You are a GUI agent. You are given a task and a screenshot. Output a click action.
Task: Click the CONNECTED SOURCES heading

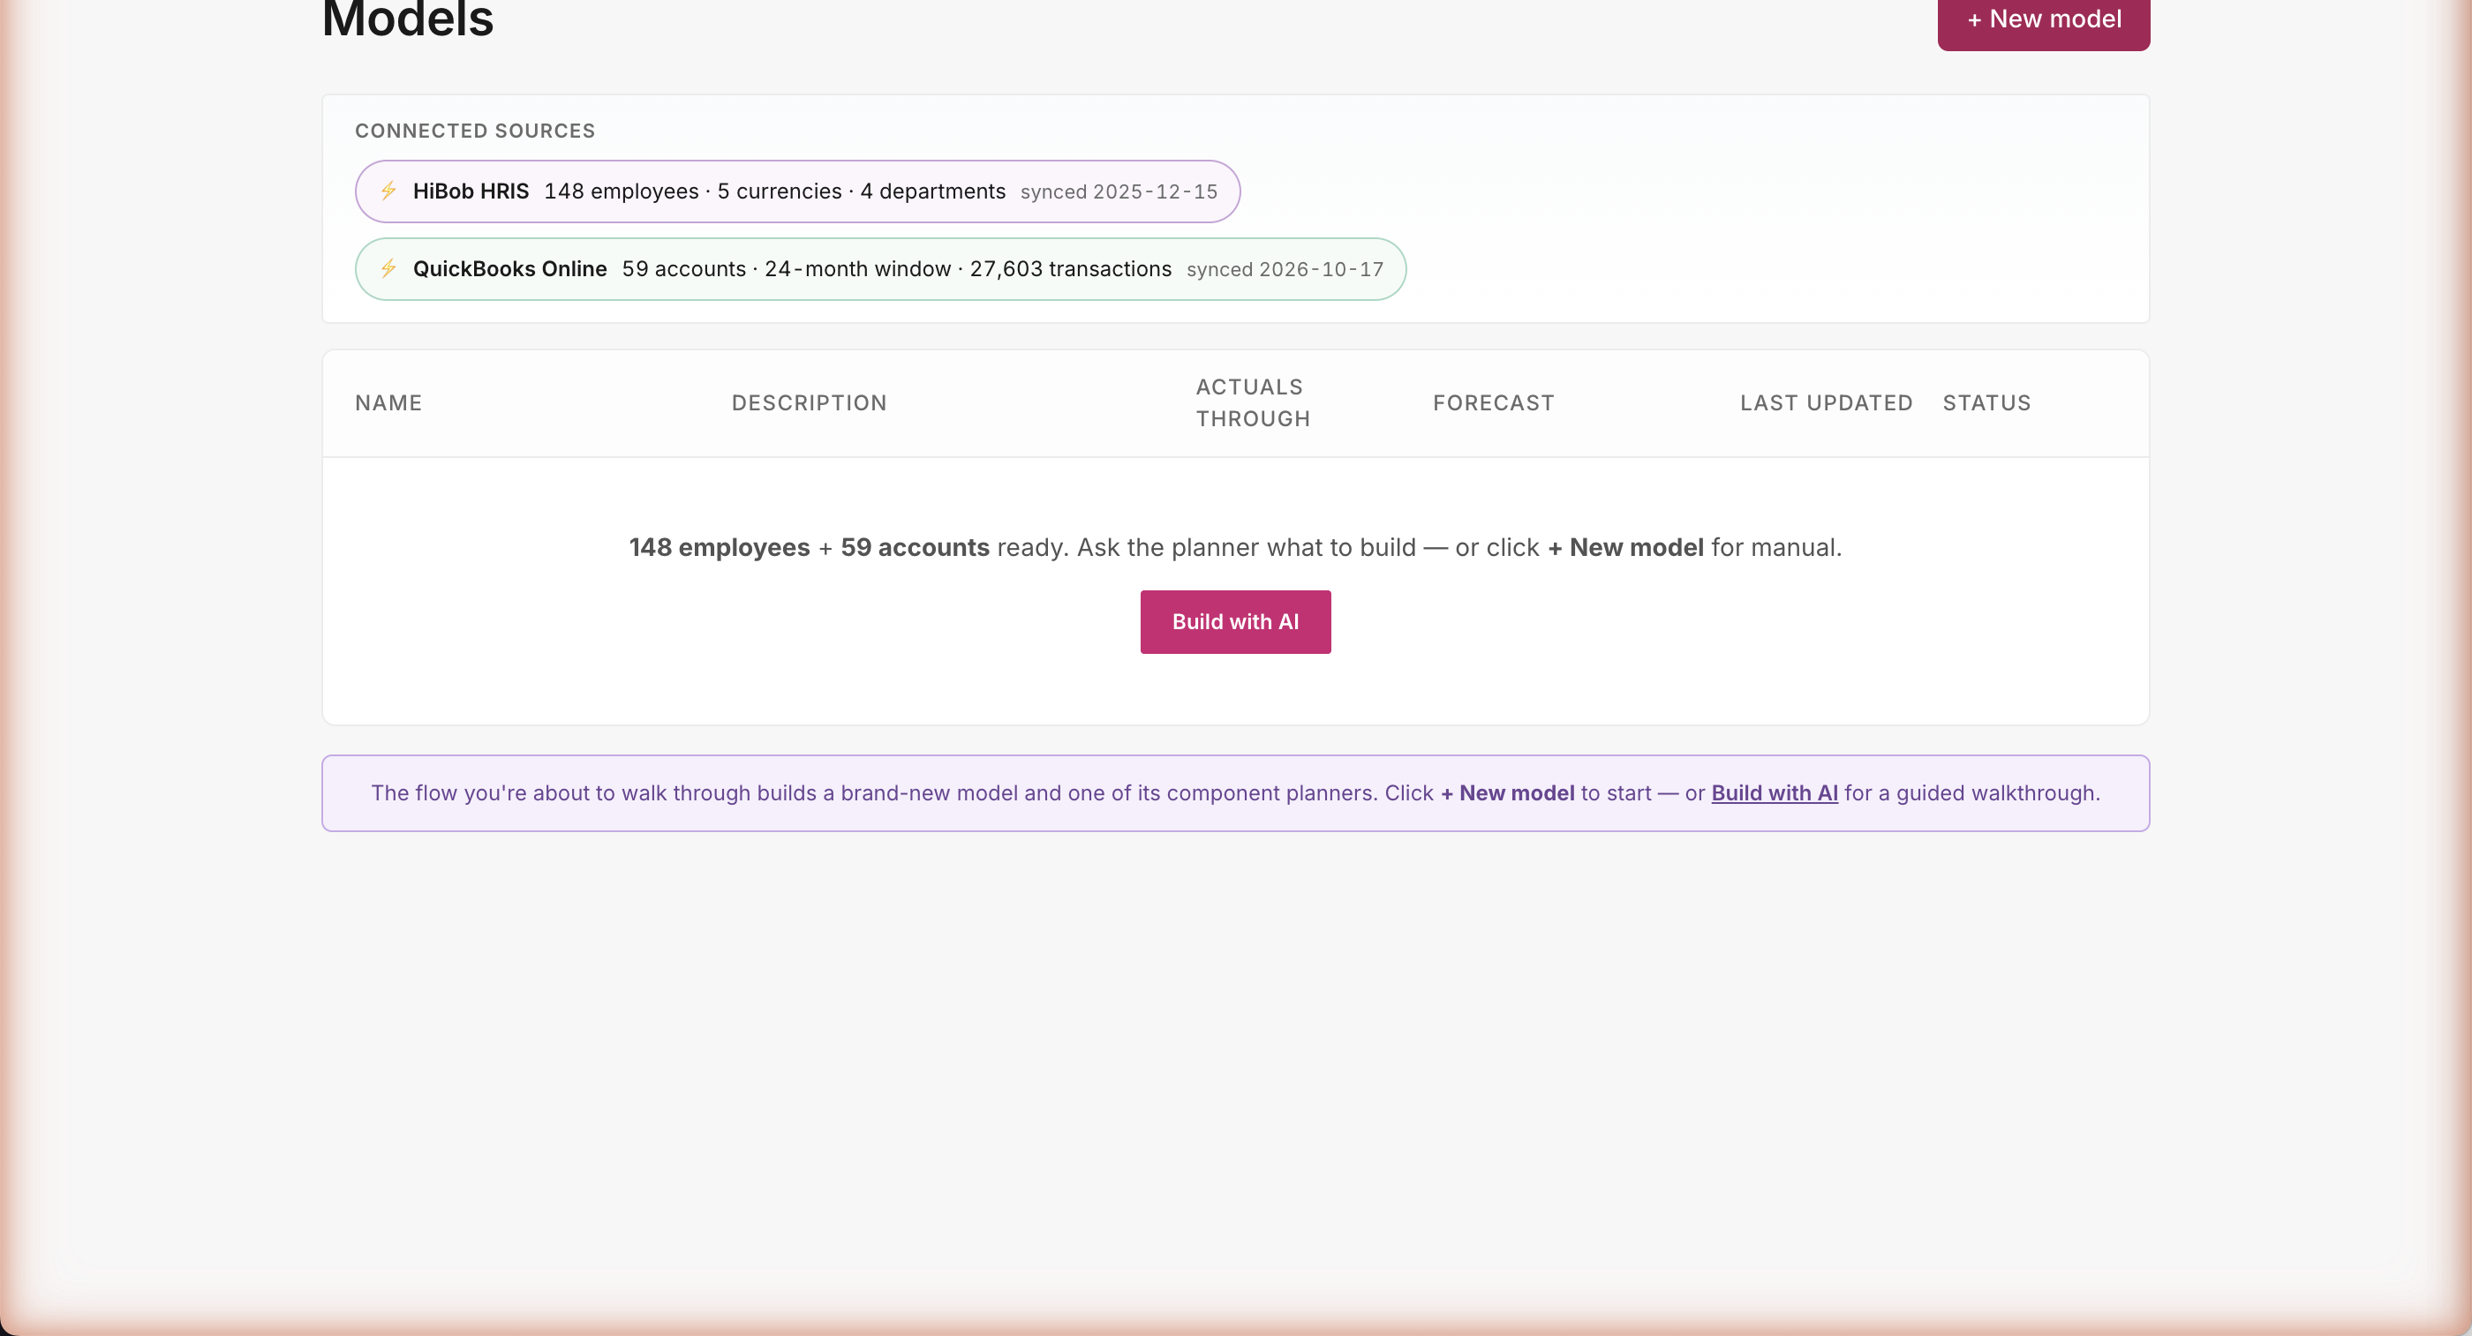click(x=475, y=131)
